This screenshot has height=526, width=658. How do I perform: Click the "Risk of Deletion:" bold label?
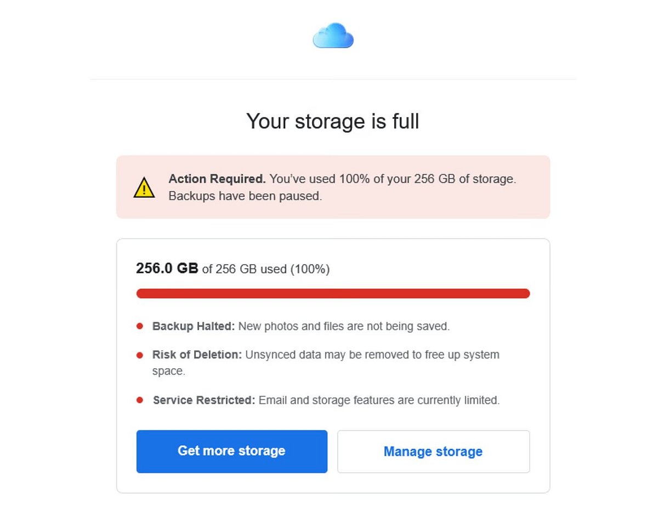click(x=197, y=355)
